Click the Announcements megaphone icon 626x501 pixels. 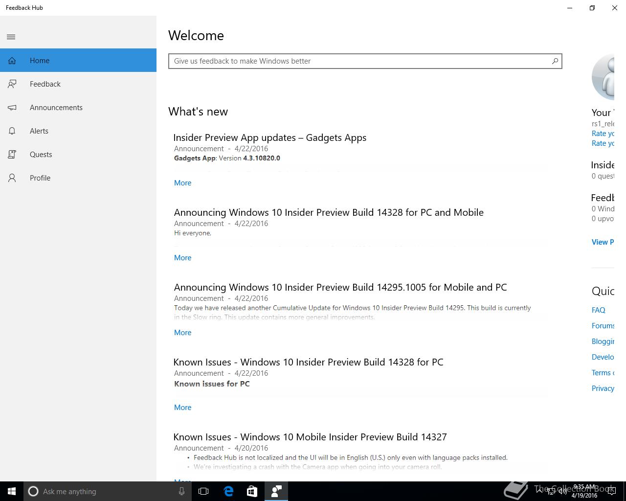[x=12, y=108]
